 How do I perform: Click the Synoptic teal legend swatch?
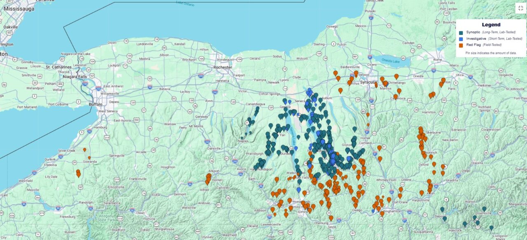point(462,32)
